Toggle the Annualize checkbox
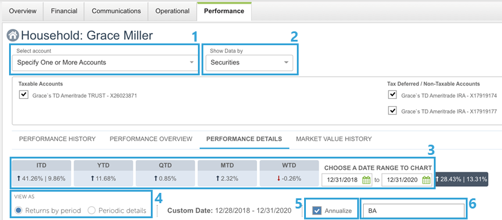 click(317, 211)
